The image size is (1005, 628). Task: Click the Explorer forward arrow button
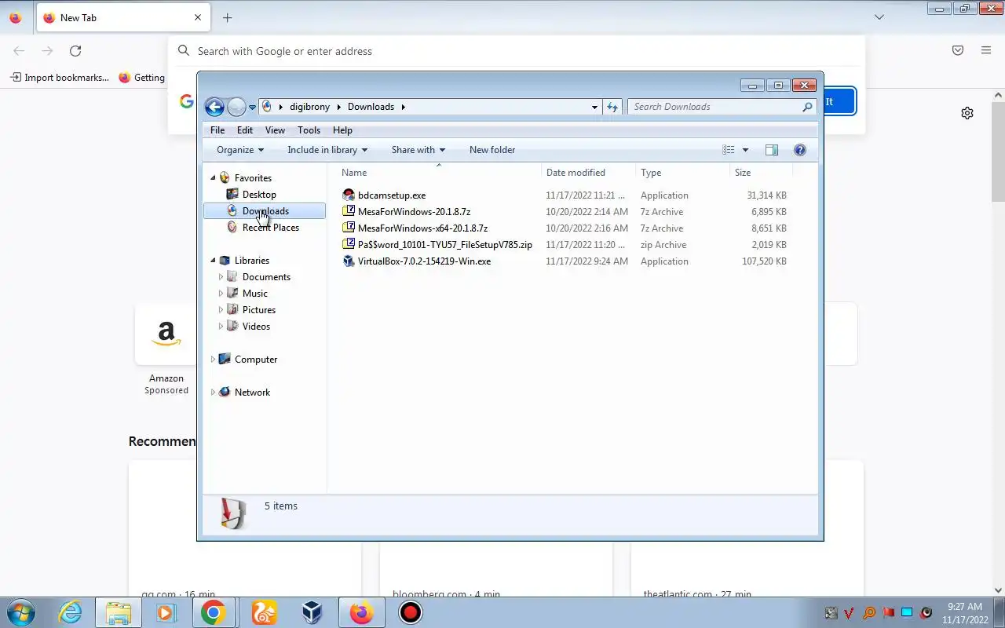(236, 107)
